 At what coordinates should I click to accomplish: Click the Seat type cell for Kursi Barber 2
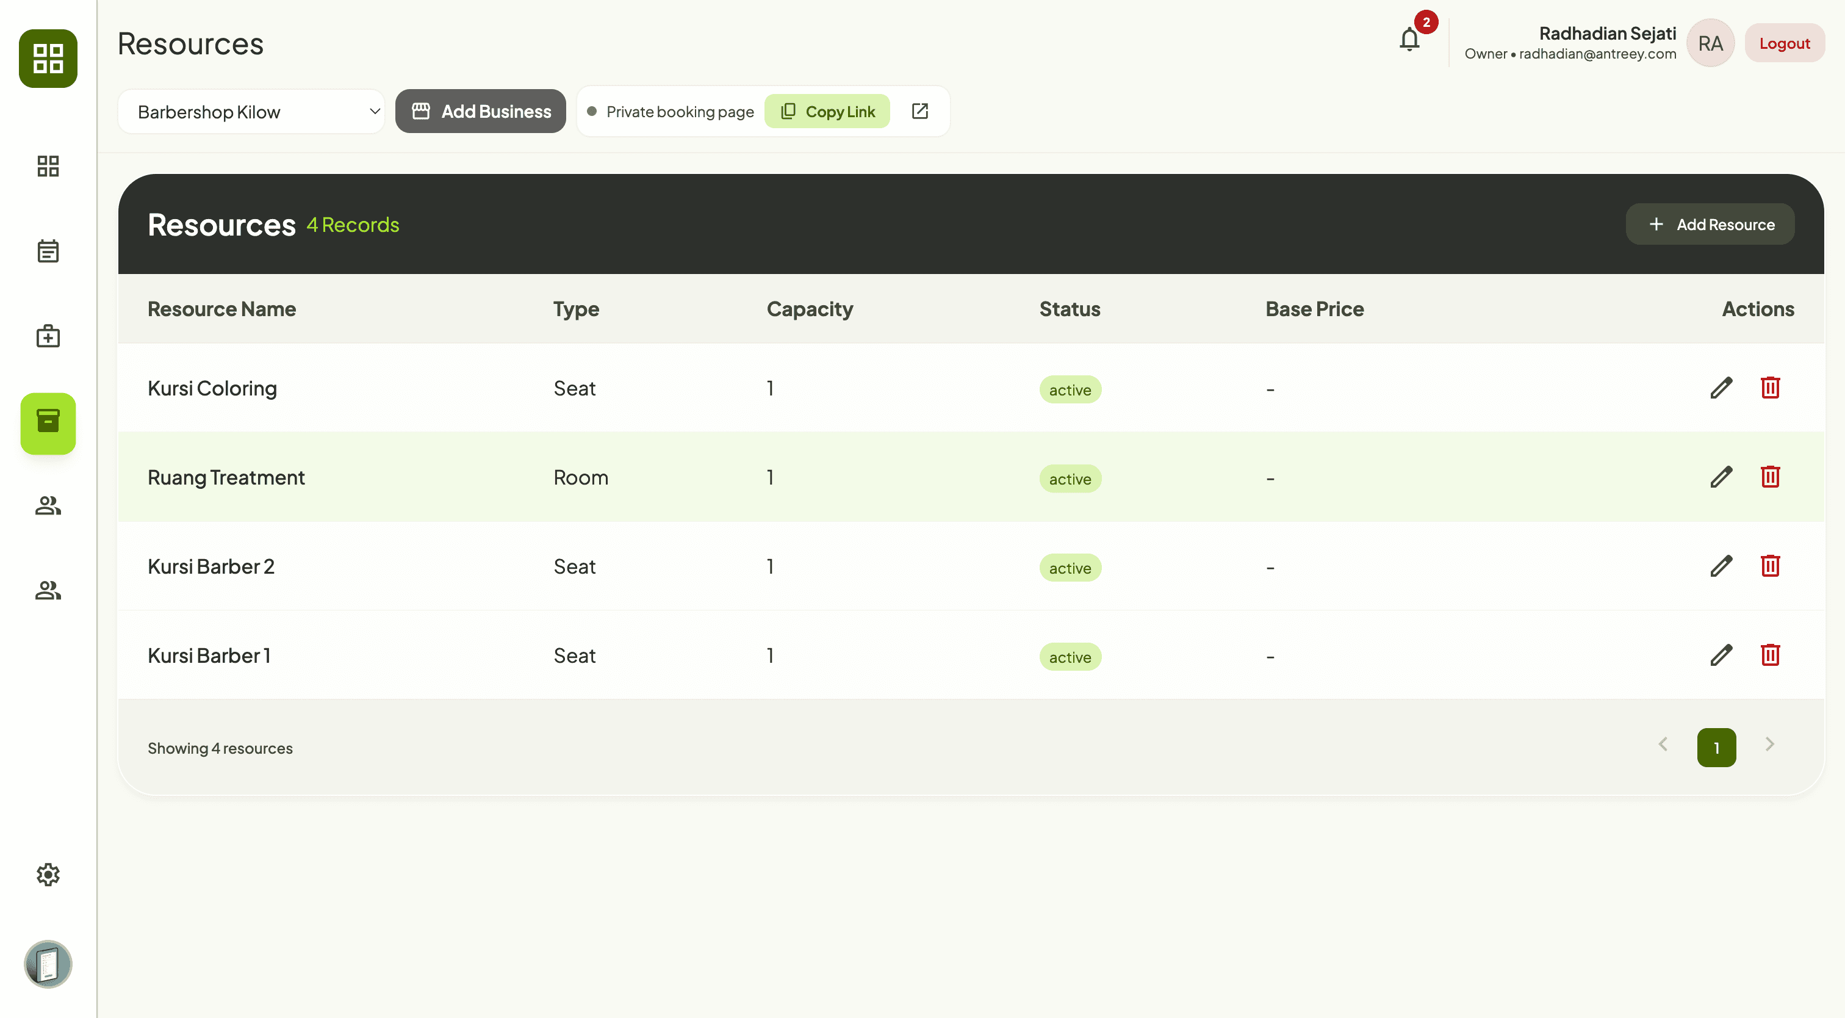pos(574,566)
